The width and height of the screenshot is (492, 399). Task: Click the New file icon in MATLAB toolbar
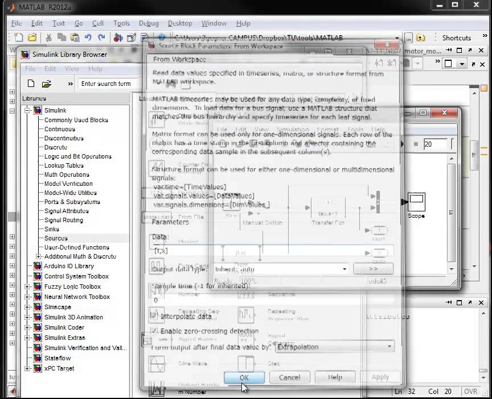pos(19,38)
